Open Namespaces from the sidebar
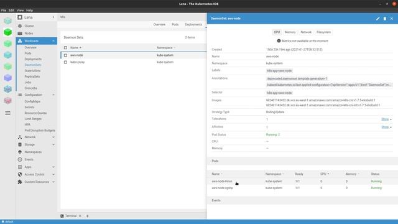The image size is (398, 224). 33,152
